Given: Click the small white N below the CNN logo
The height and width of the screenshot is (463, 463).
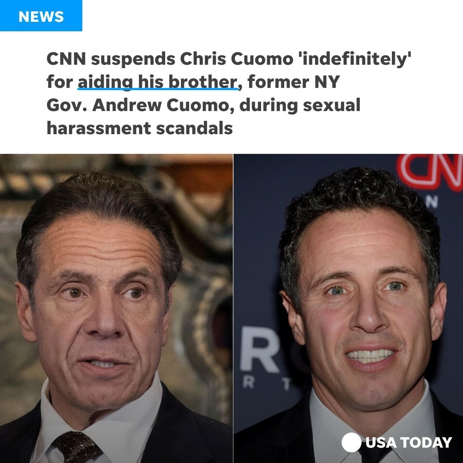Looking at the screenshot, I should click(431, 202).
